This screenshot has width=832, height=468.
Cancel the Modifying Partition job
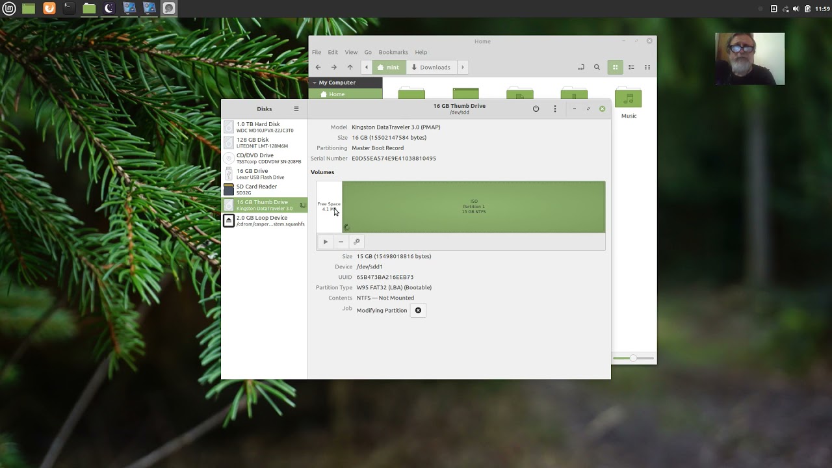[418, 310]
